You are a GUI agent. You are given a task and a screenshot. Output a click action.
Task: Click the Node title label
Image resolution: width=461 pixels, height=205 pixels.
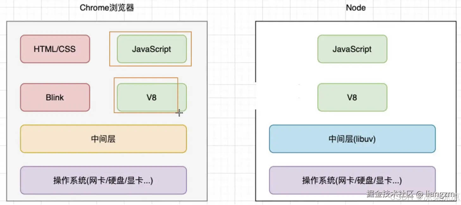click(x=356, y=8)
